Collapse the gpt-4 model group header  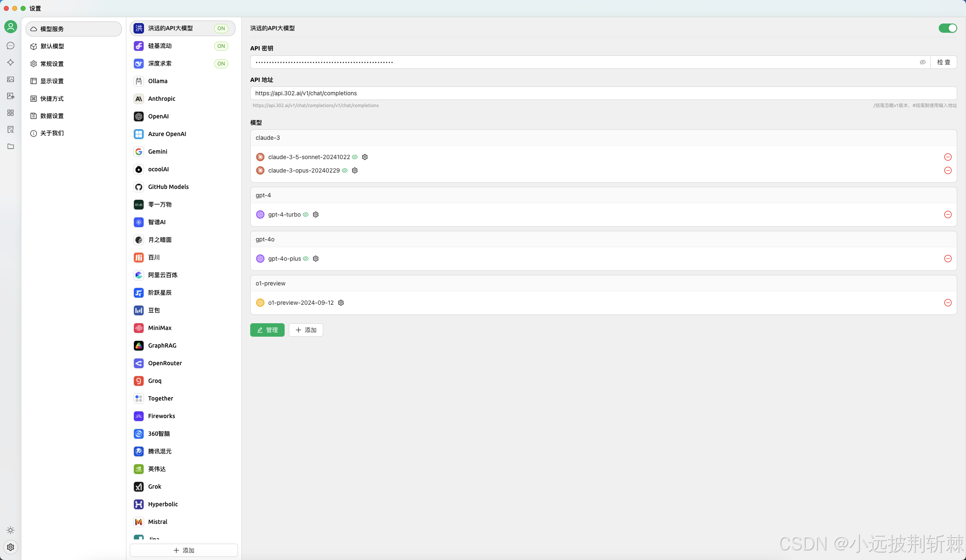[603, 195]
